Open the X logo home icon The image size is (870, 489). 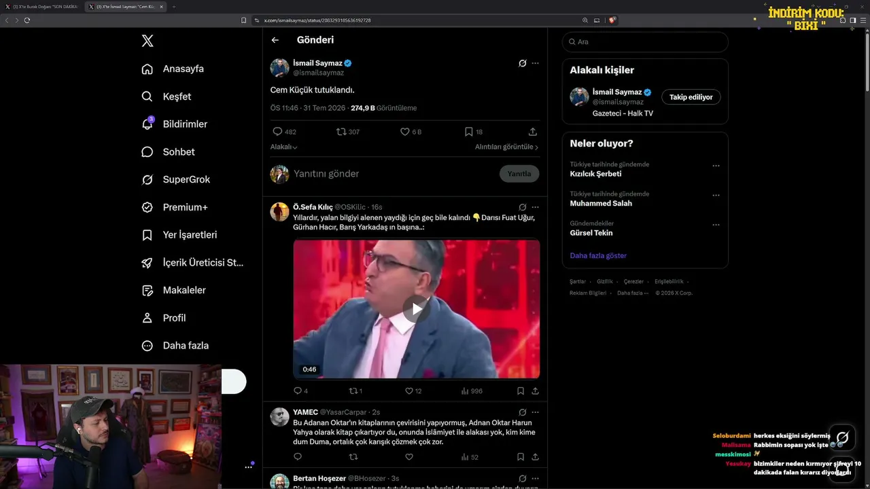[147, 41]
